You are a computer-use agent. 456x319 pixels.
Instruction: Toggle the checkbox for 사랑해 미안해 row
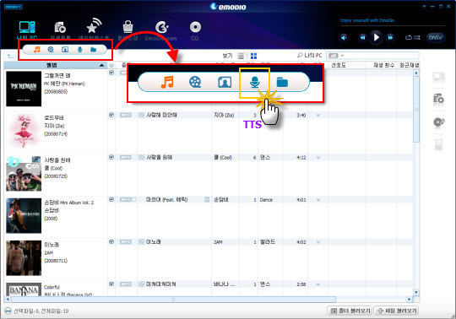111,115
